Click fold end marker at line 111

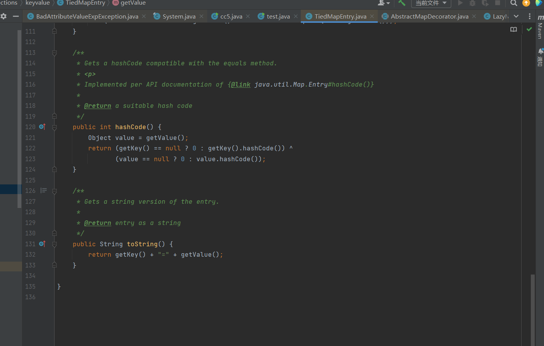(55, 31)
